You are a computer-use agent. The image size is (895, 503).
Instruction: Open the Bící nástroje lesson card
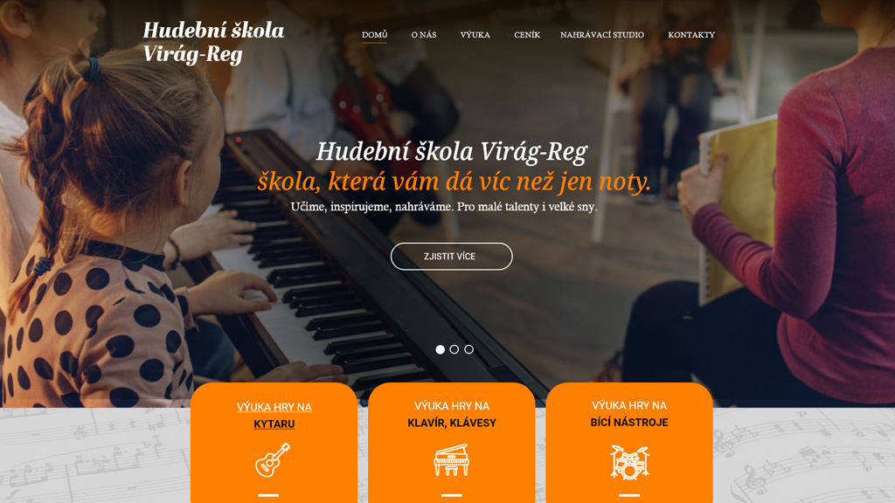tap(629, 443)
